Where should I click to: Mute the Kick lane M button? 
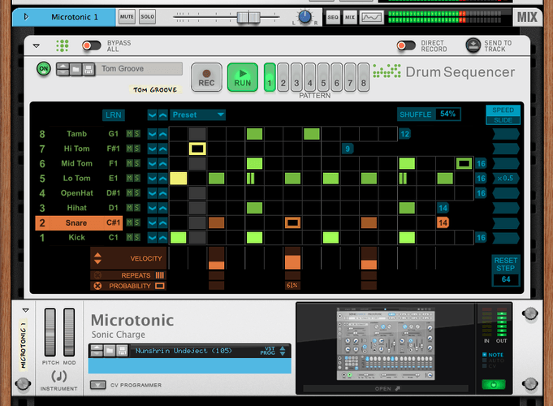pyautogui.click(x=129, y=237)
